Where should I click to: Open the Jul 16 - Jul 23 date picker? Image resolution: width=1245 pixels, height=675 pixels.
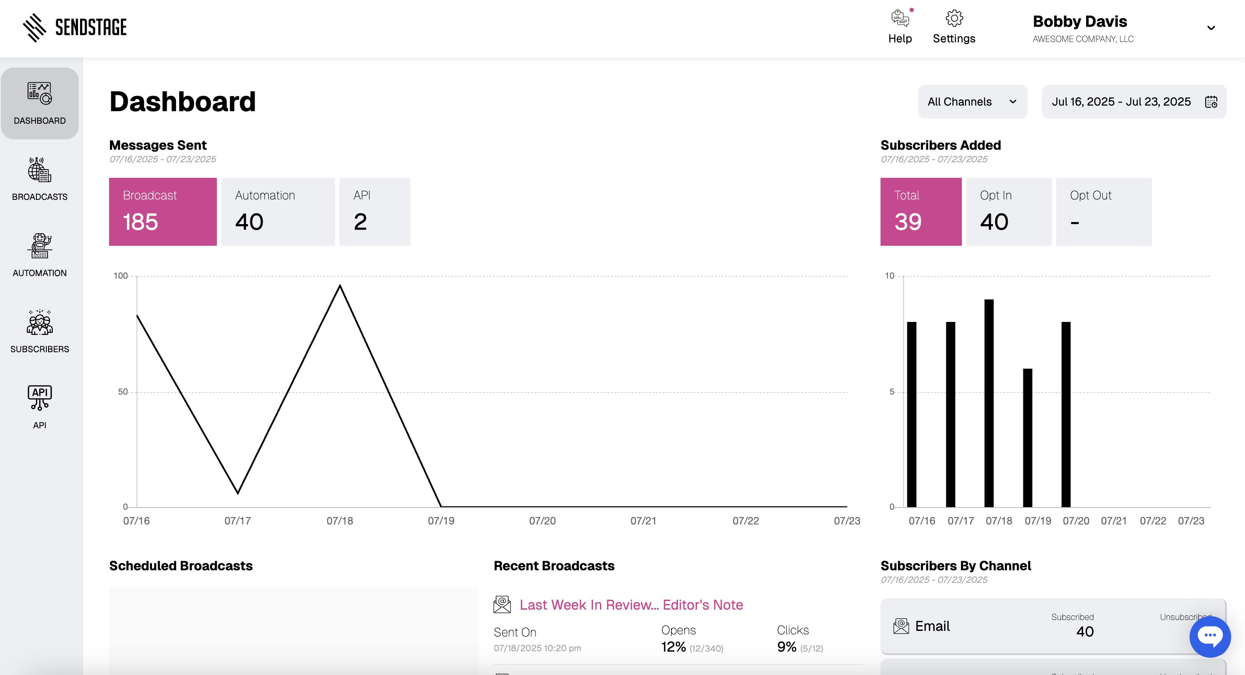click(x=1121, y=102)
